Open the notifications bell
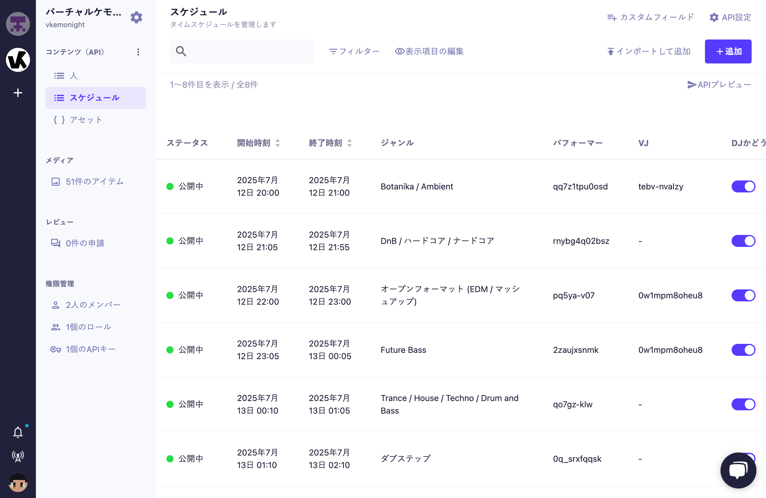The width and height of the screenshot is (766, 498). coord(18,432)
